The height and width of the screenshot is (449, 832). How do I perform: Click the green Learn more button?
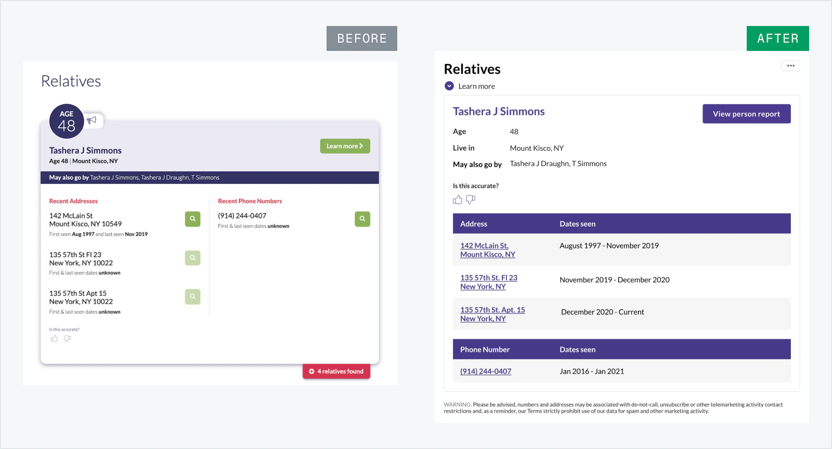(x=345, y=146)
